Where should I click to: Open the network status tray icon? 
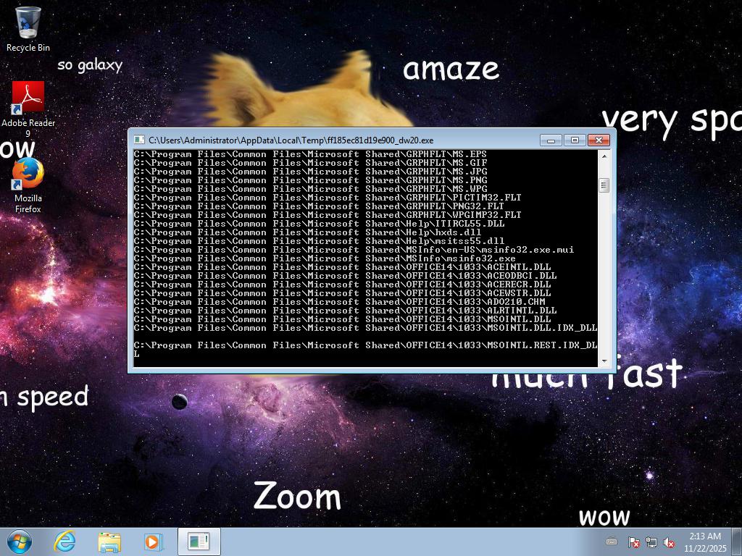(651, 542)
